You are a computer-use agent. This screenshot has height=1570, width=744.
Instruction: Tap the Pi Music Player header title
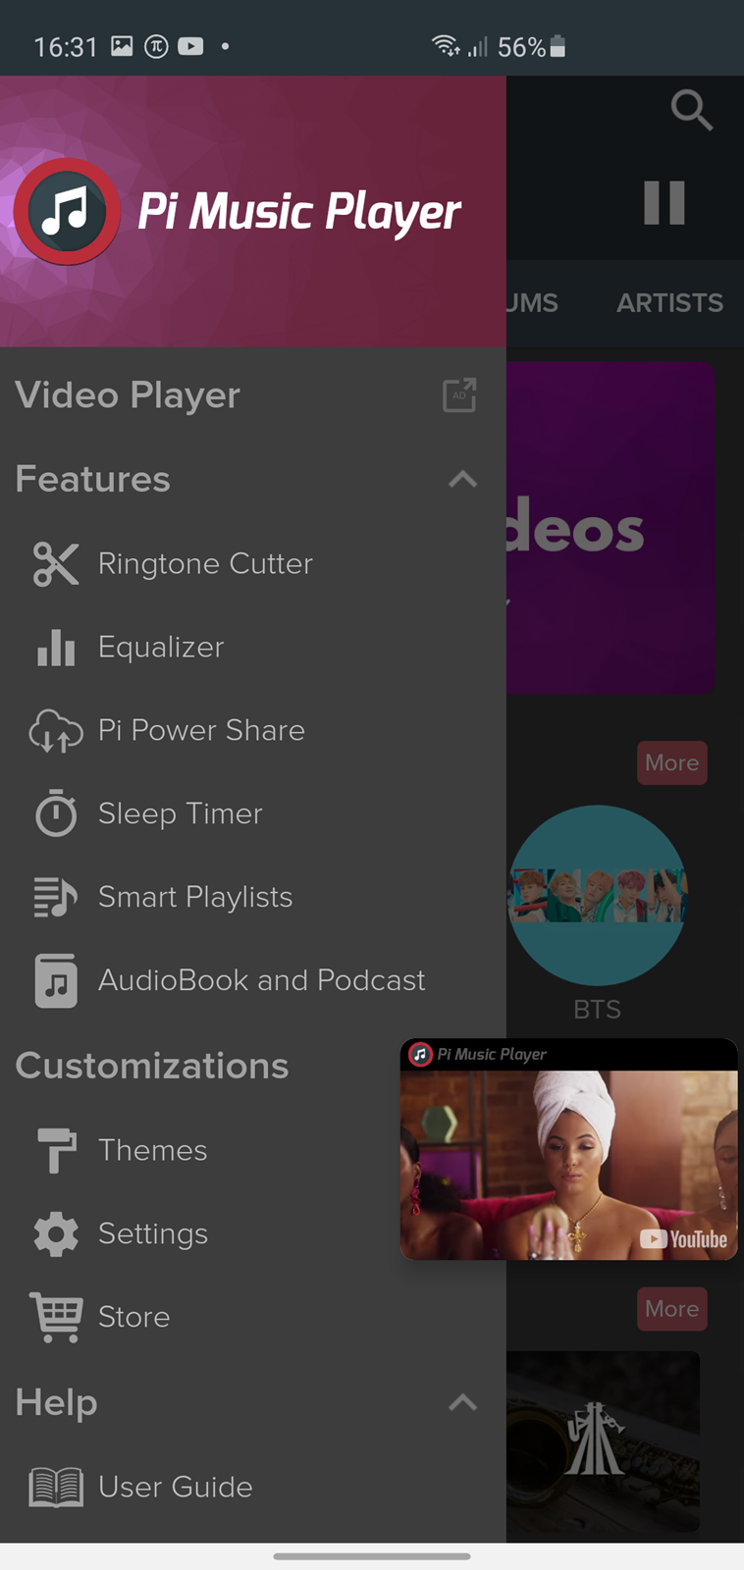pos(298,212)
